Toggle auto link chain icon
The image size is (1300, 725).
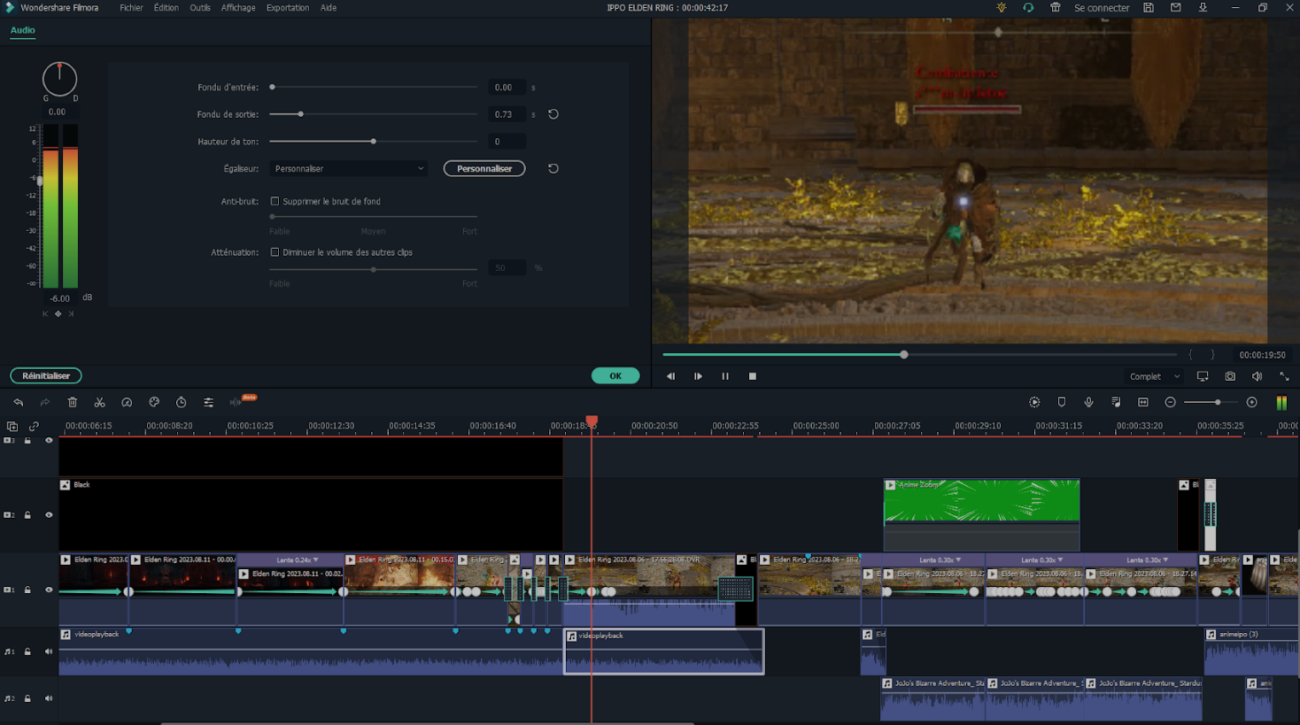(x=34, y=427)
